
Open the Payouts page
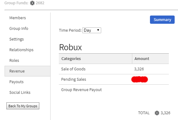point(16,82)
